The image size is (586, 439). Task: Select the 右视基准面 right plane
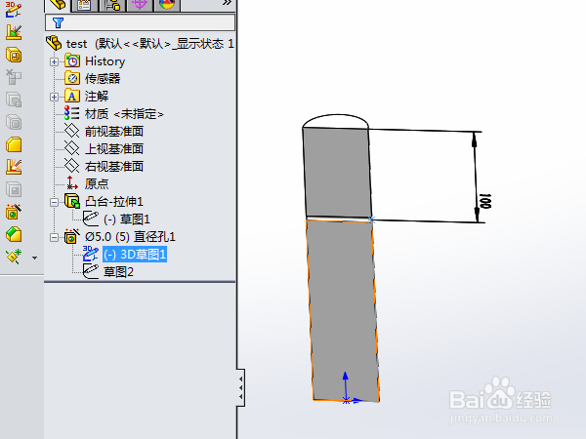[x=114, y=167]
